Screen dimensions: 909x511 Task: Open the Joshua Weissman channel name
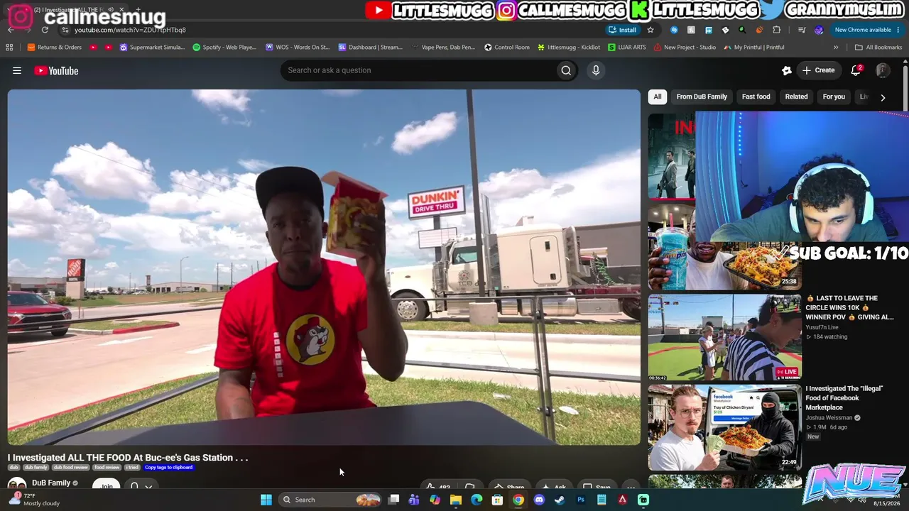click(829, 418)
